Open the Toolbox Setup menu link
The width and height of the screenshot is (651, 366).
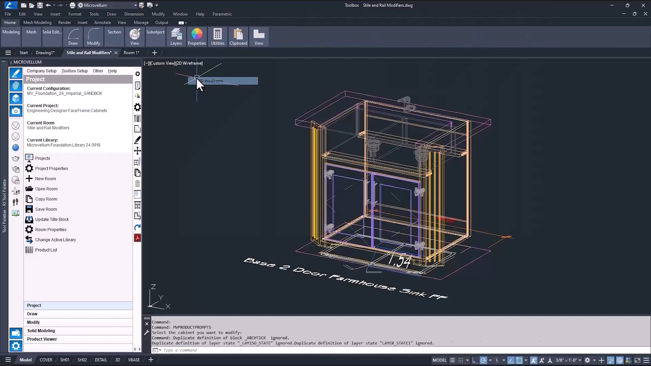pyautogui.click(x=75, y=71)
